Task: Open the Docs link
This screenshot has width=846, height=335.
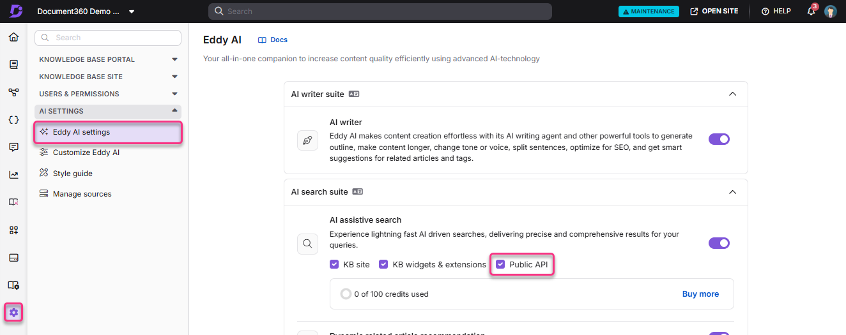Action: 273,40
